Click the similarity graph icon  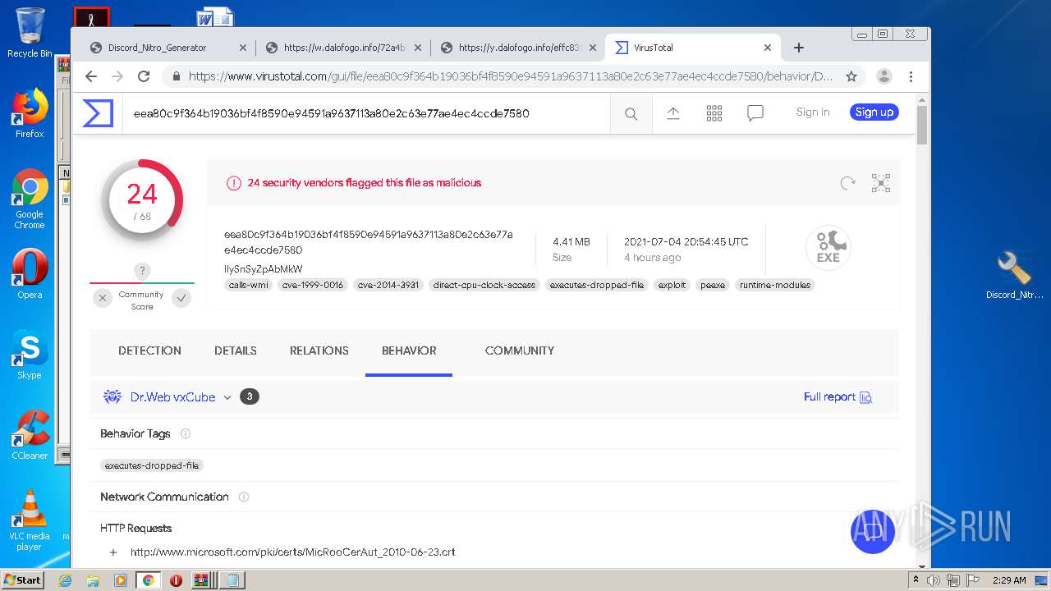[x=881, y=183]
